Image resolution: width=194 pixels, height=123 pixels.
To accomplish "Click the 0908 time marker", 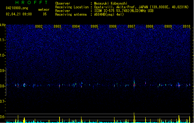I will (150, 26).
